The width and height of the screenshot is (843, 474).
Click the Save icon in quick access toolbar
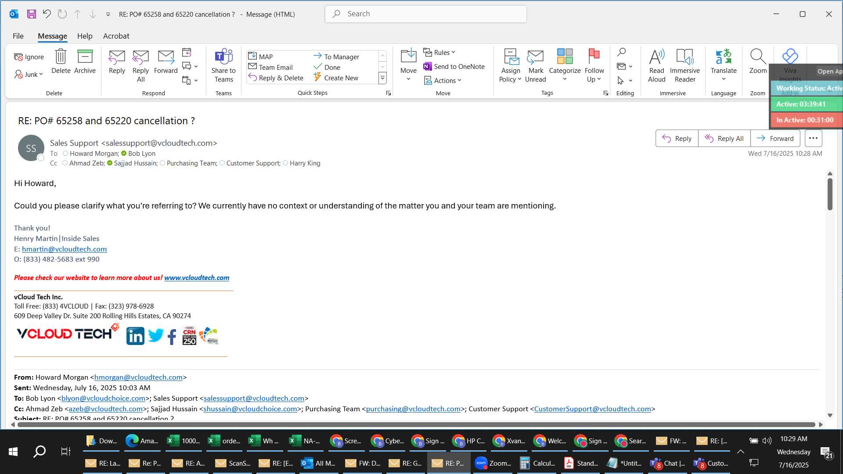[31, 14]
